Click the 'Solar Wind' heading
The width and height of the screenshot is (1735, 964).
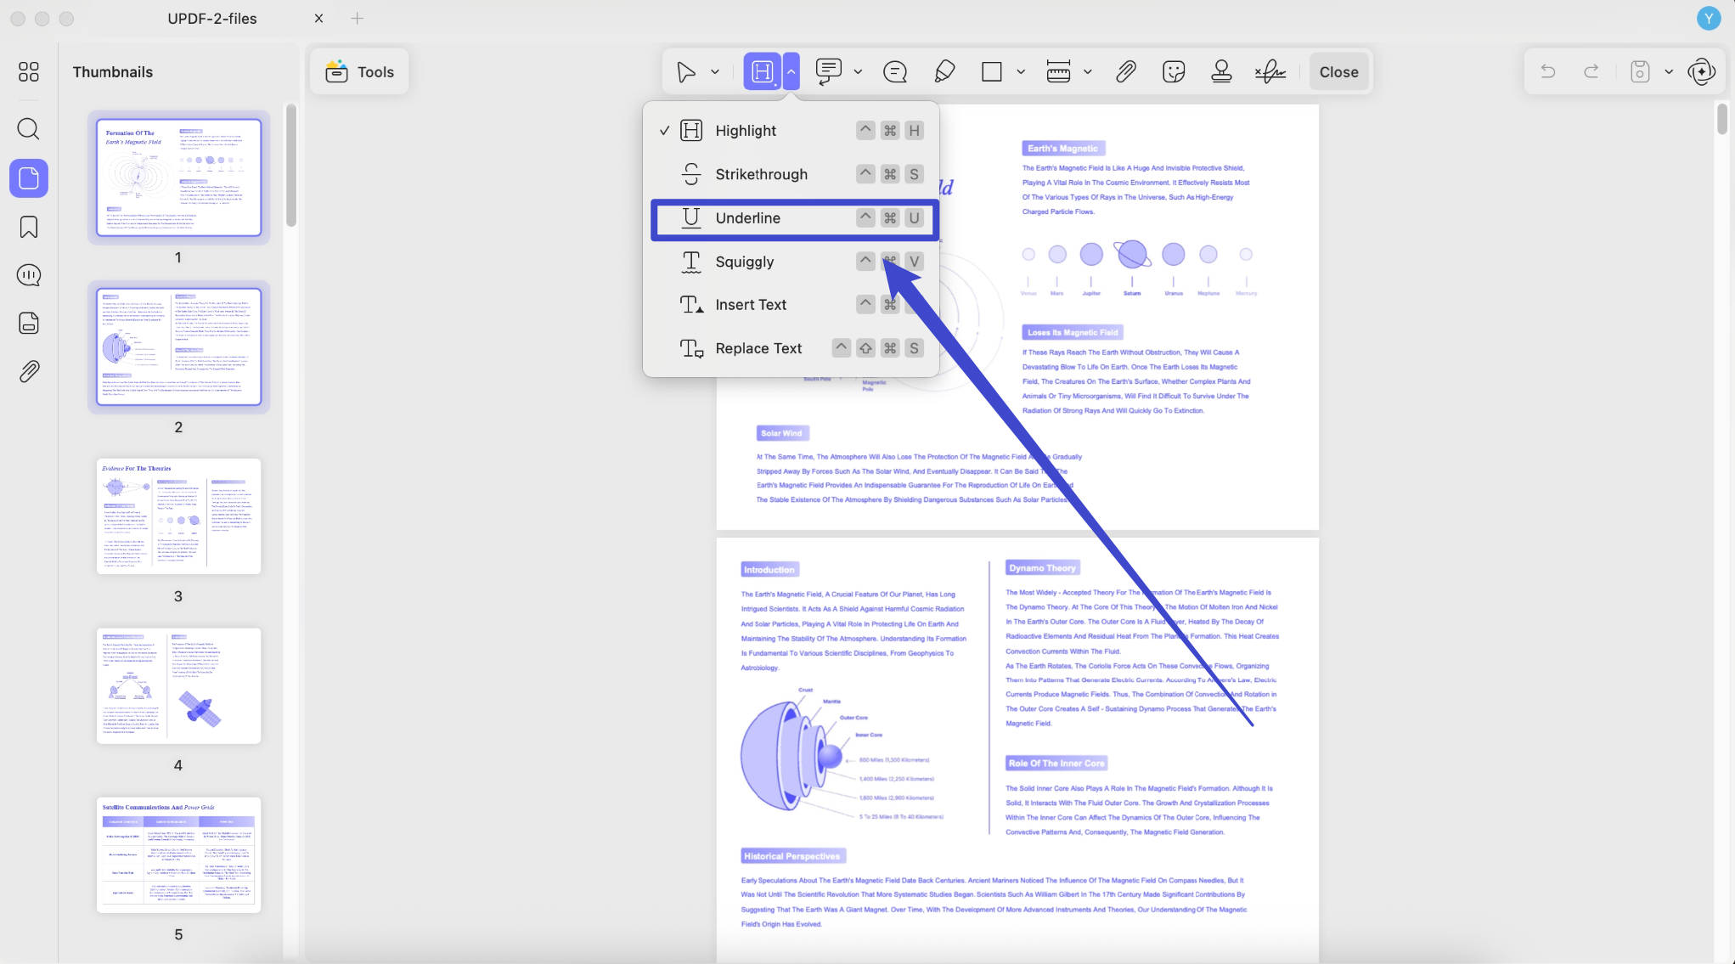[x=781, y=433]
